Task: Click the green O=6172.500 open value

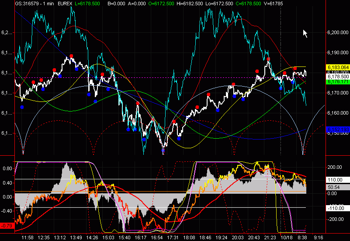Action: point(161,3)
